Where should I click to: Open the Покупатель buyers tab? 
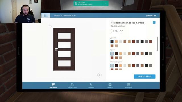coord(72,86)
